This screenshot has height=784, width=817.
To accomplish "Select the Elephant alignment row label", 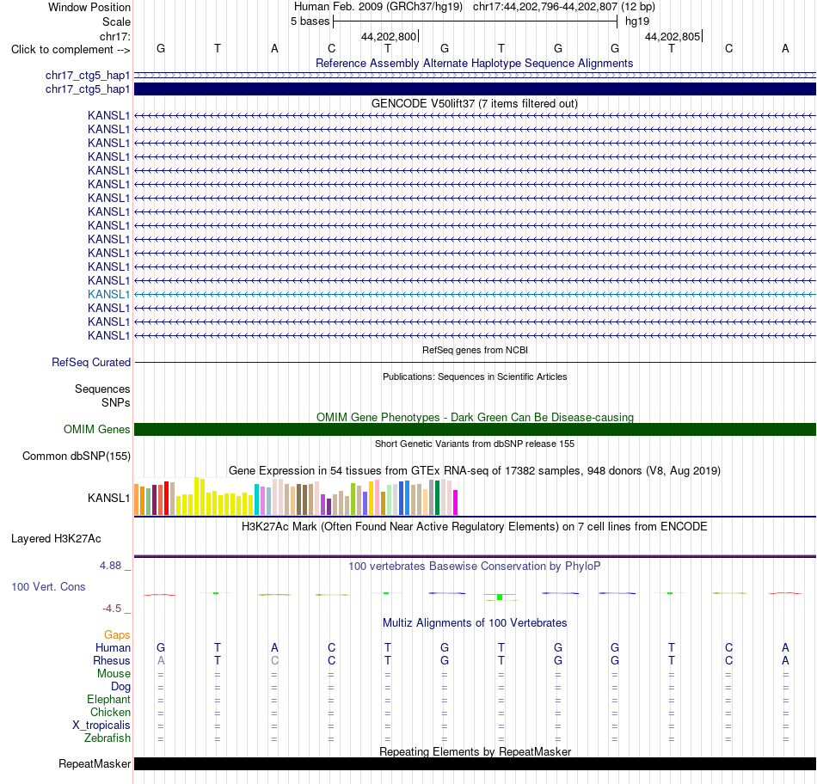I will click(x=108, y=699).
